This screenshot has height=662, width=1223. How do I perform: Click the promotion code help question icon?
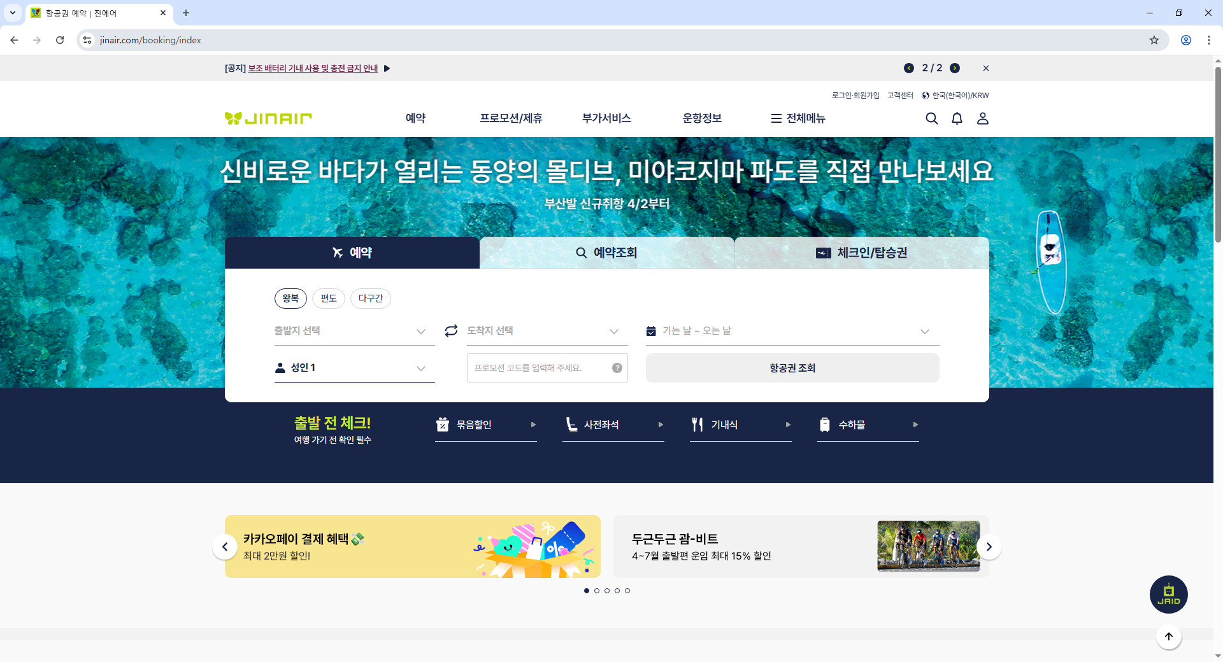pos(617,368)
